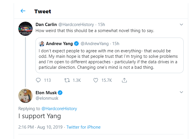The image size is (190, 139).
Task: Open the Dan Carlin name link
Action: (x=46, y=24)
